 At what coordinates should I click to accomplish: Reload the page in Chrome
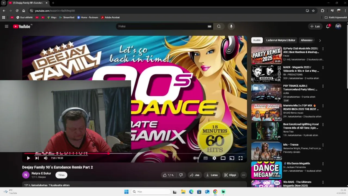[x=17, y=11]
